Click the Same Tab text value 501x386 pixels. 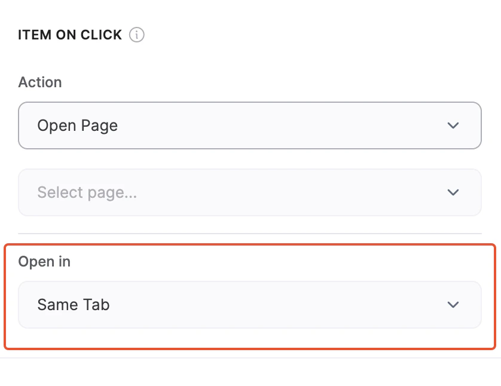pos(73,305)
